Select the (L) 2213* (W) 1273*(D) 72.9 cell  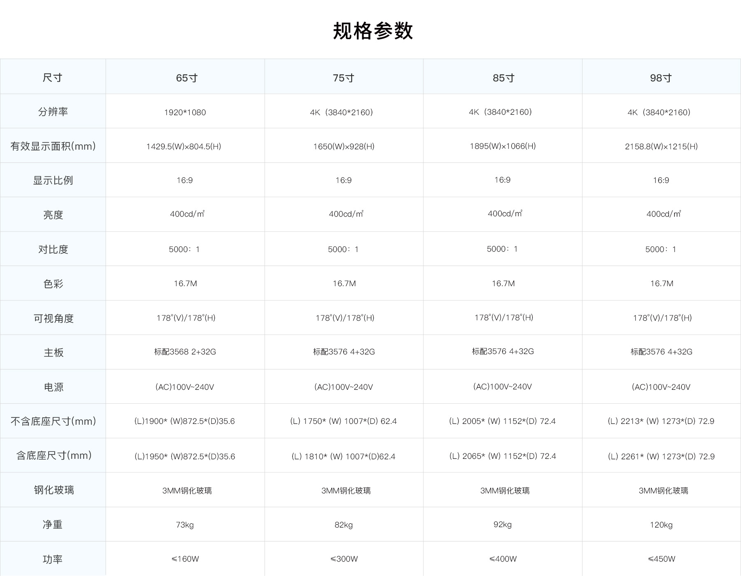point(661,421)
